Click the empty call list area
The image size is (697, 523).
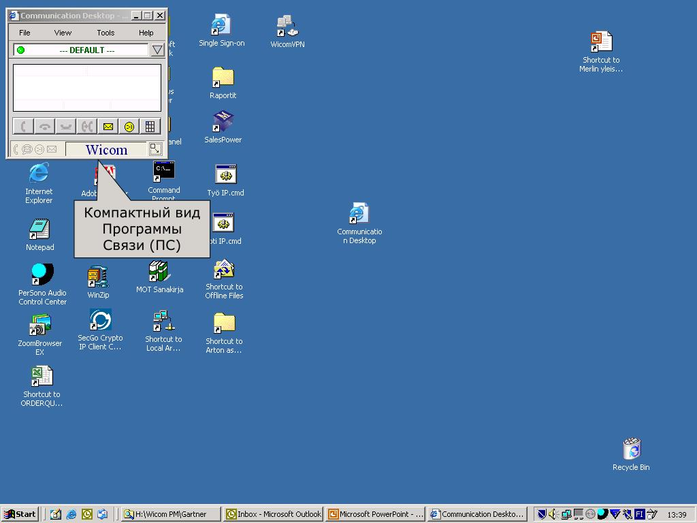[x=87, y=88]
